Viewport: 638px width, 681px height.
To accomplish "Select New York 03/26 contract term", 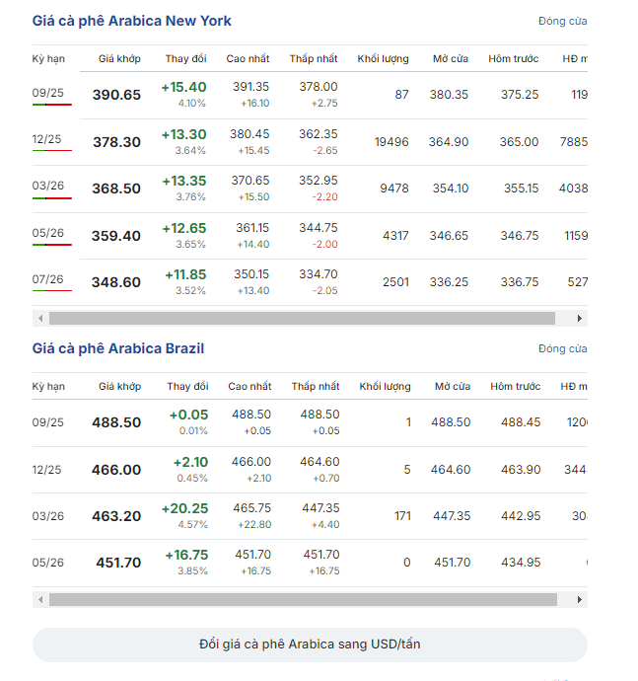I will pyautogui.click(x=47, y=186).
